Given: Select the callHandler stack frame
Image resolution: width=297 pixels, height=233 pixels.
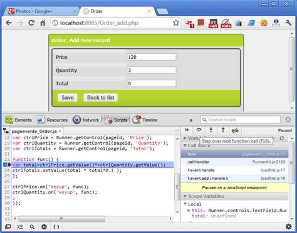Looking at the screenshot, I should [x=234, y=162].
